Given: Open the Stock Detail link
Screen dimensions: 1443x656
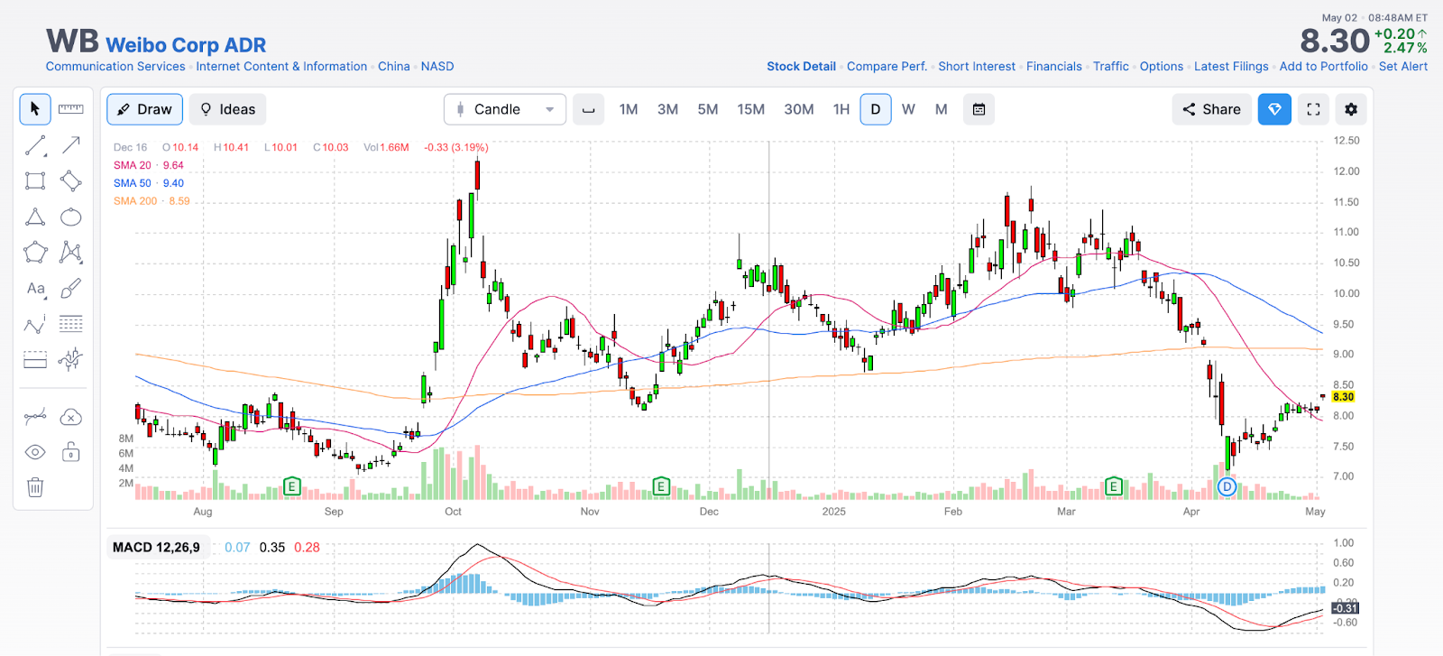Looking at the screenshot, I should point(801,67).
